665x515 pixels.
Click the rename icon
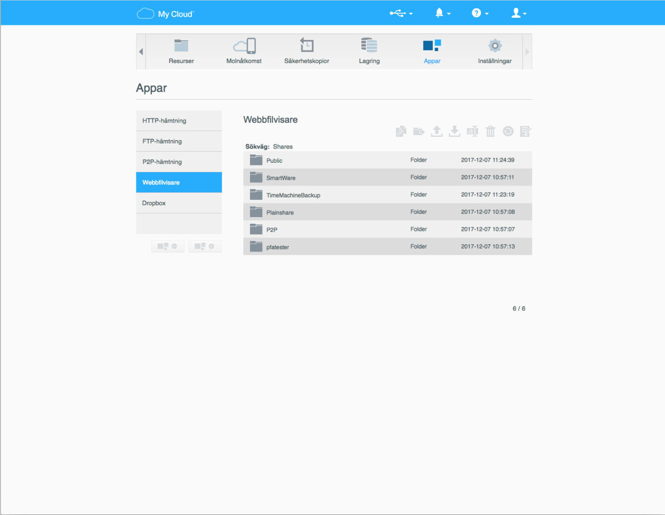(x=473, y=131)
